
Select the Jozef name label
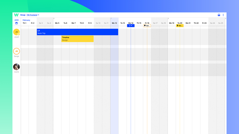click(16, 37)
